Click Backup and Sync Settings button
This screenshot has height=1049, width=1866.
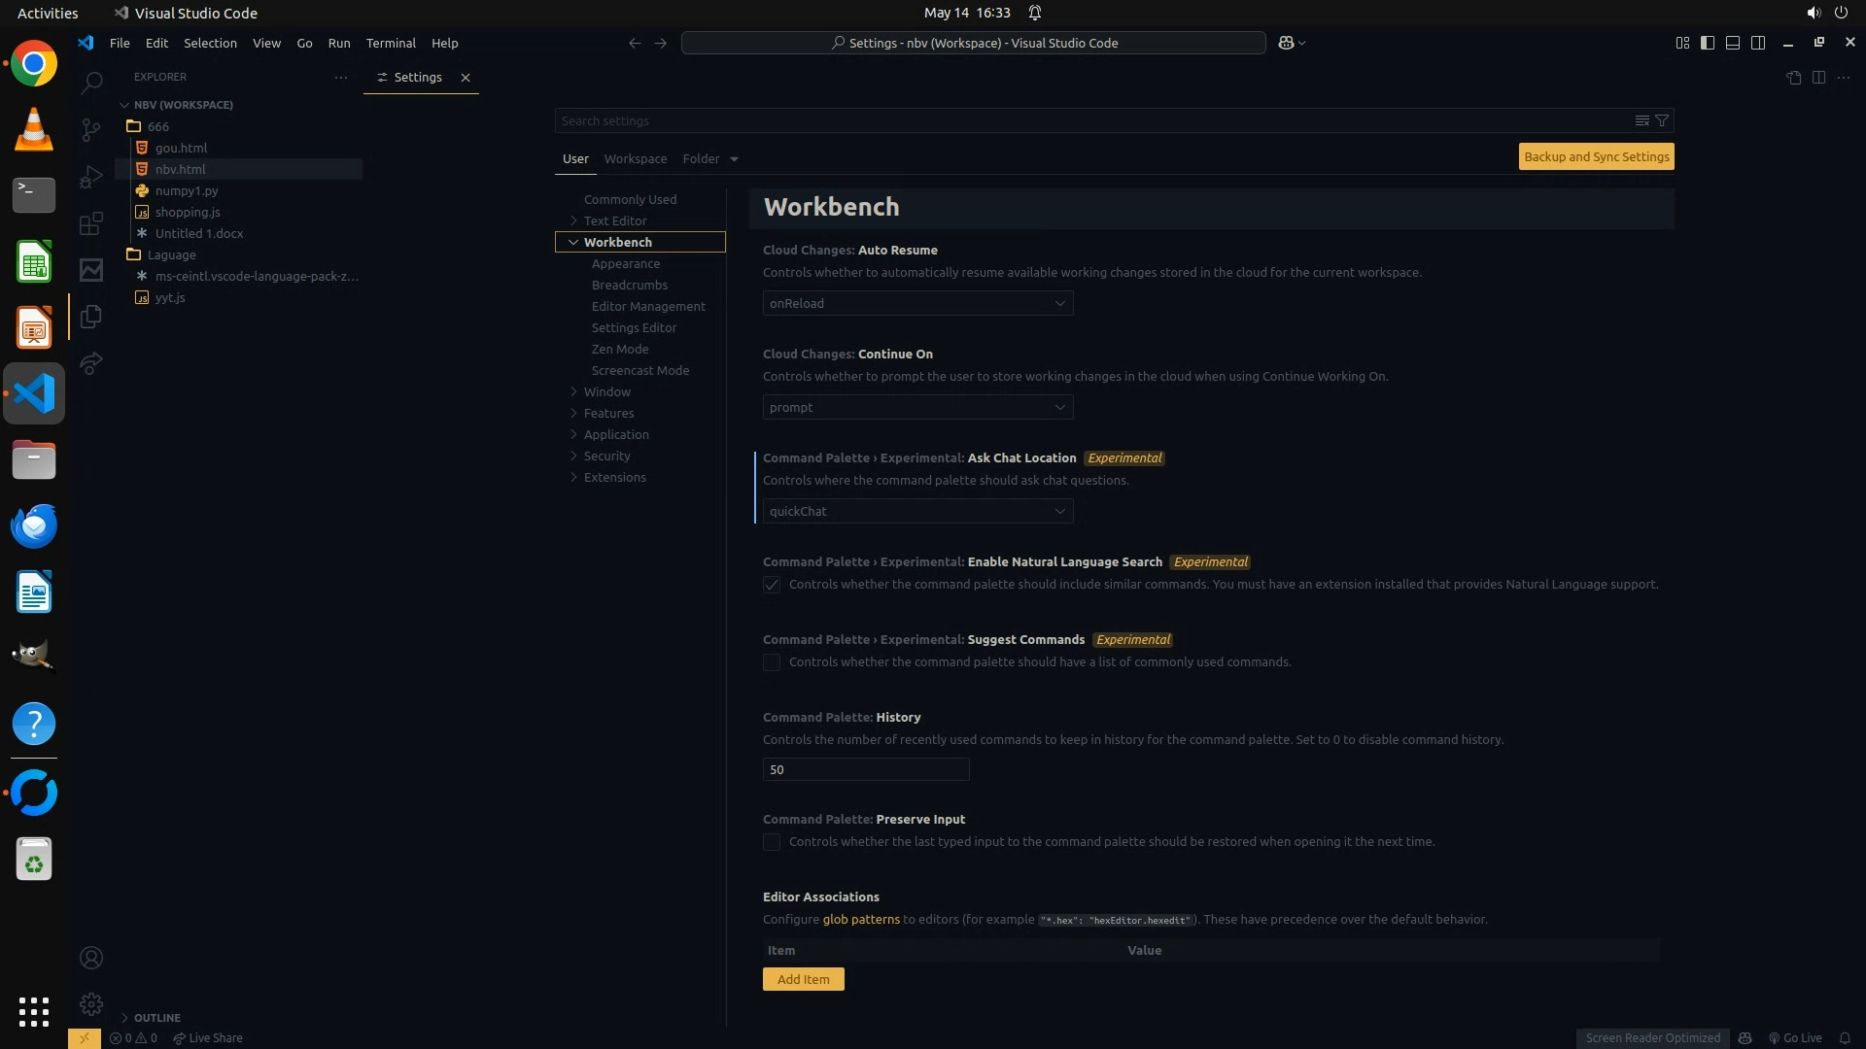pyautogui.click(x=1596, y=156)
